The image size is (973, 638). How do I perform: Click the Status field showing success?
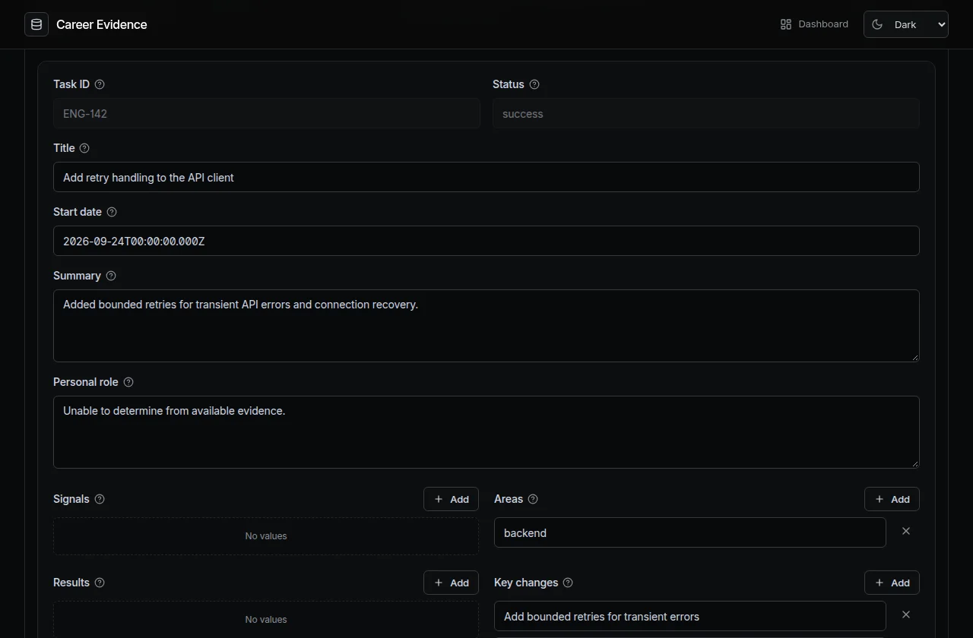(706, 113)
